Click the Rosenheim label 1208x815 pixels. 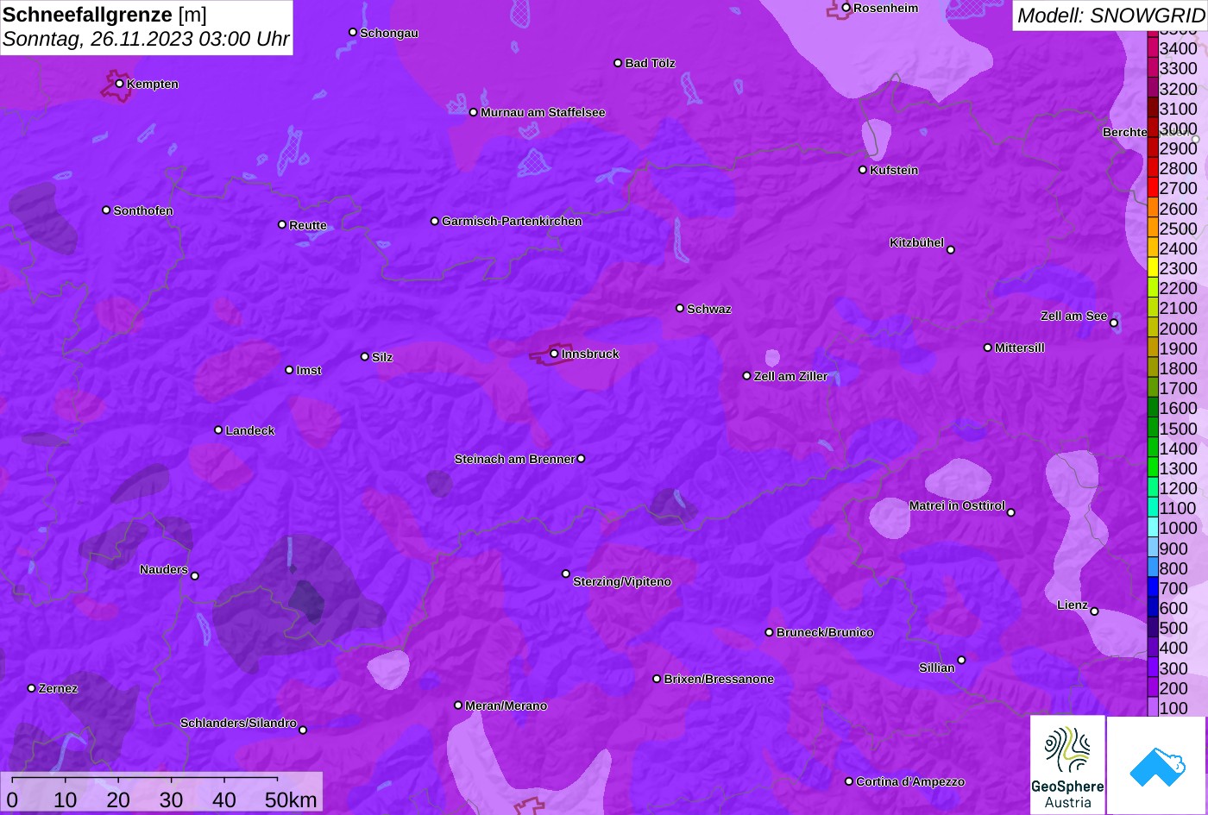(x=886, y=8)
